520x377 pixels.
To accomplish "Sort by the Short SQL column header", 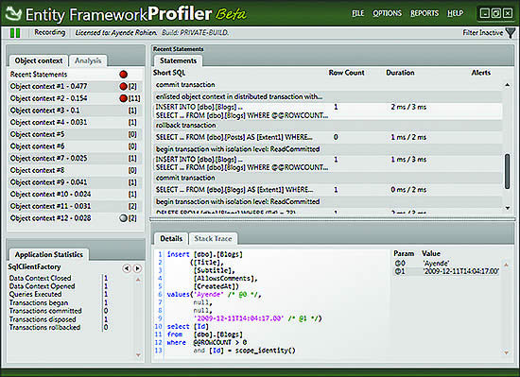I will (x=169, y=73).
